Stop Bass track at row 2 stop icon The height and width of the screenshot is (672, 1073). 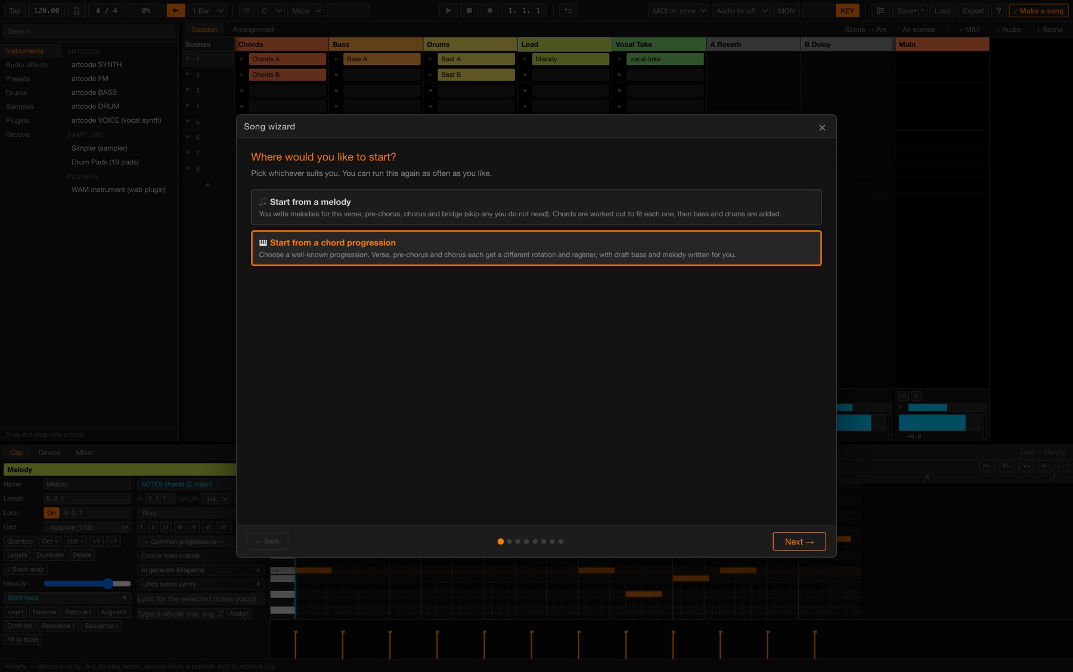pos(336,74)
